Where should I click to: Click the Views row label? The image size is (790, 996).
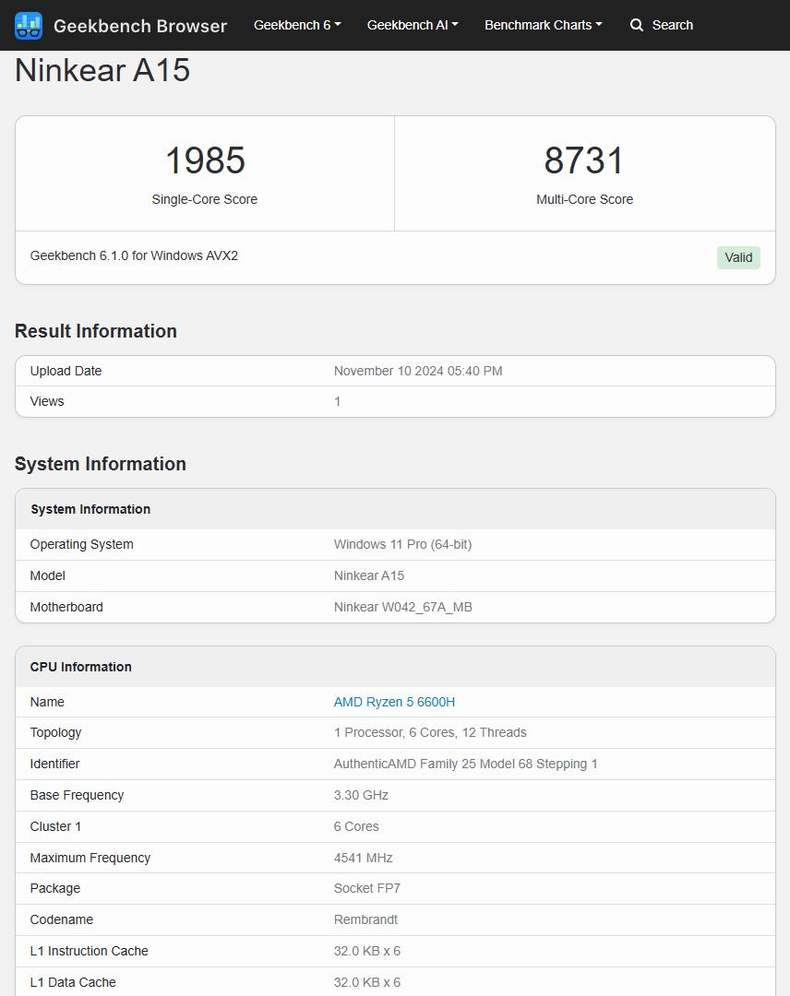(x=47, y=401)
